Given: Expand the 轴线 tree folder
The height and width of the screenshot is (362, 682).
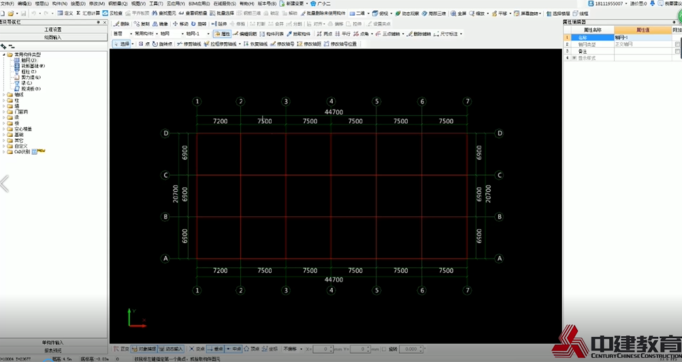Looking at the screenshot, I should tap(4, 95).
